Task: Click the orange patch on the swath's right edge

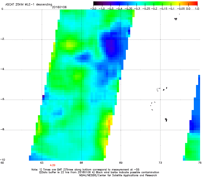Action: coord(109,126)
